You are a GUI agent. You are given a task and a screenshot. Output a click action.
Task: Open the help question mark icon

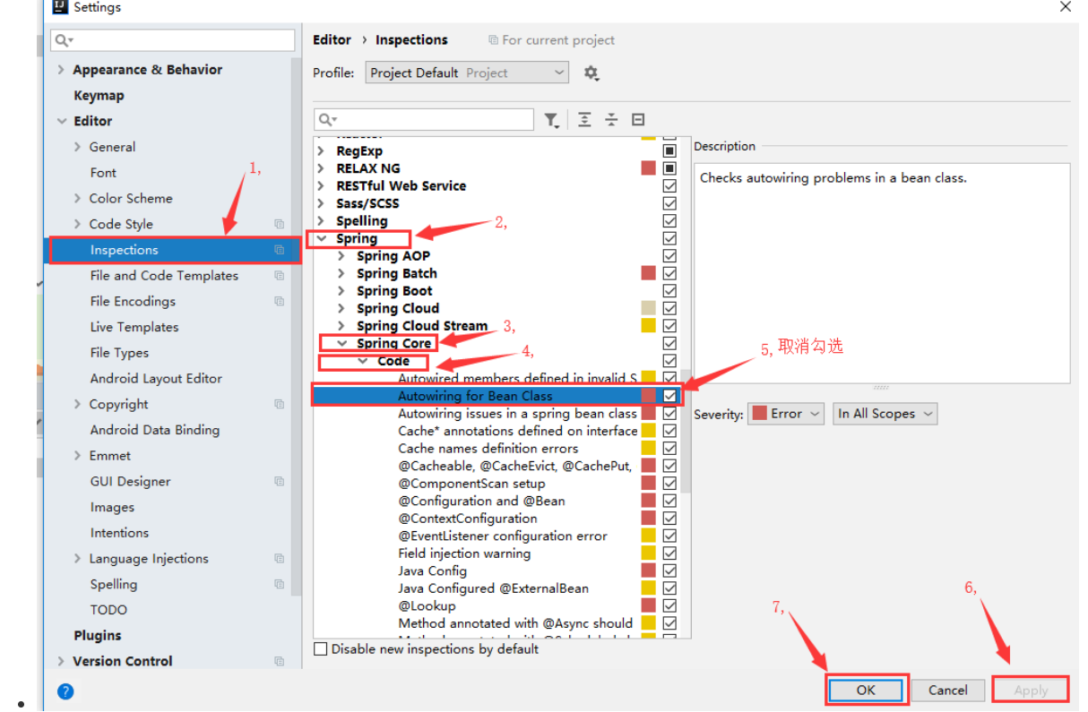pos(65,691)
